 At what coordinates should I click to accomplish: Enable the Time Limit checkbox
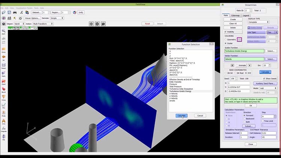pos(263,121)
